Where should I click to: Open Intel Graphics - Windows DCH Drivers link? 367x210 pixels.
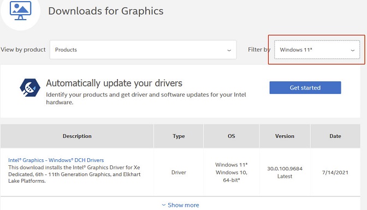(x=56, y=160)
